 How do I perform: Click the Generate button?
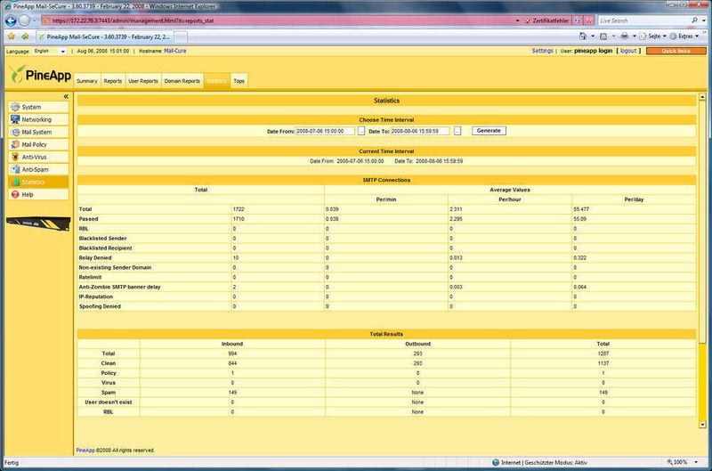(x=489, y=131)
